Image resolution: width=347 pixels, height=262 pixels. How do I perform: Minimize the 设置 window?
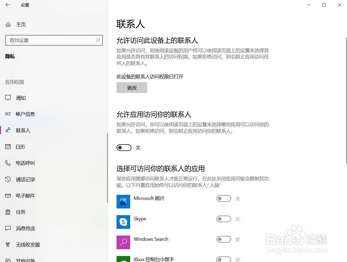pyautogui.click(x=309, y=5)
